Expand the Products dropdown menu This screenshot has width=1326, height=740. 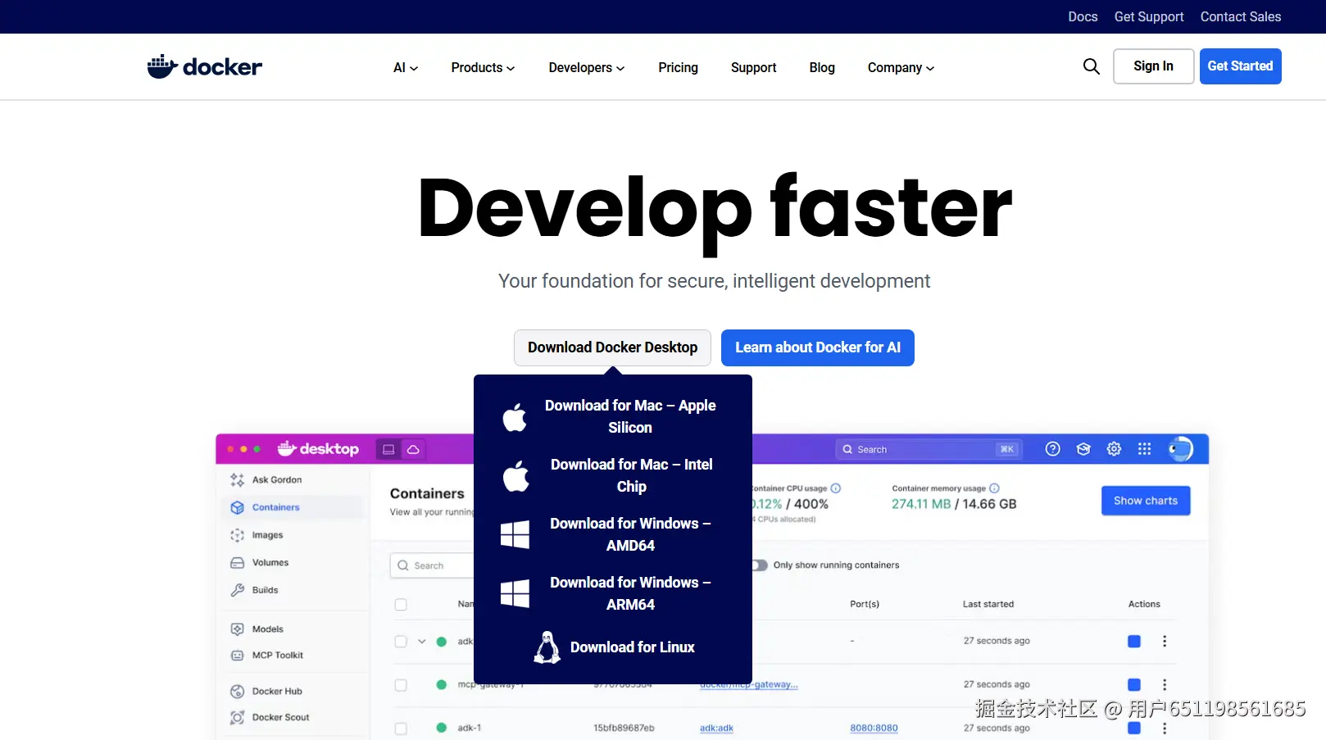pos(483,68)
